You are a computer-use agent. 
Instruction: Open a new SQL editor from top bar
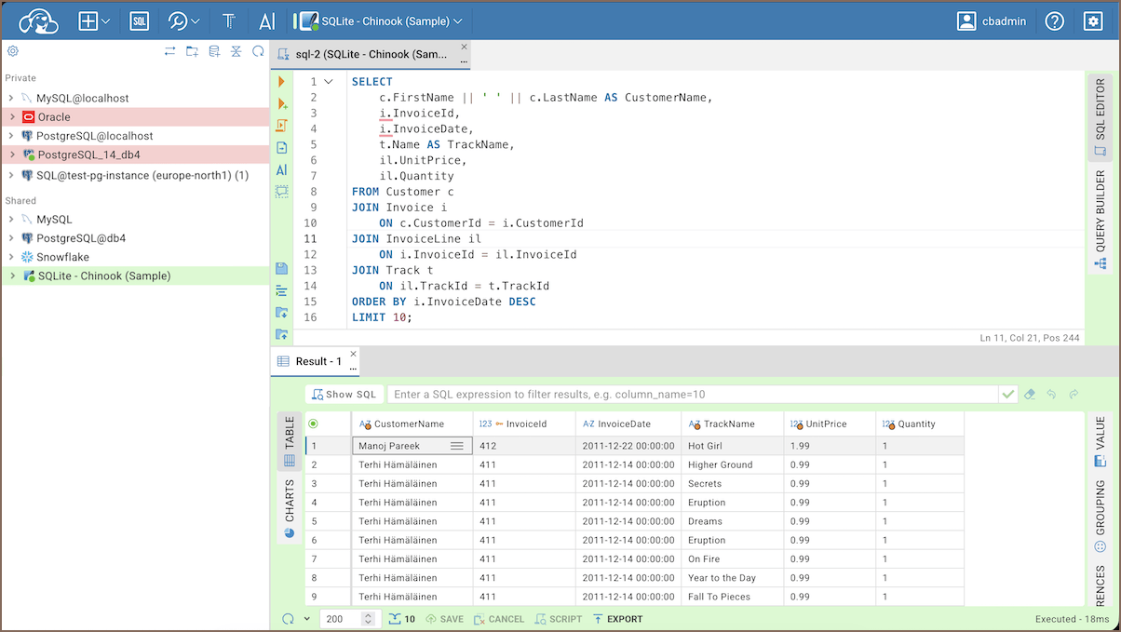pos(140,20)
